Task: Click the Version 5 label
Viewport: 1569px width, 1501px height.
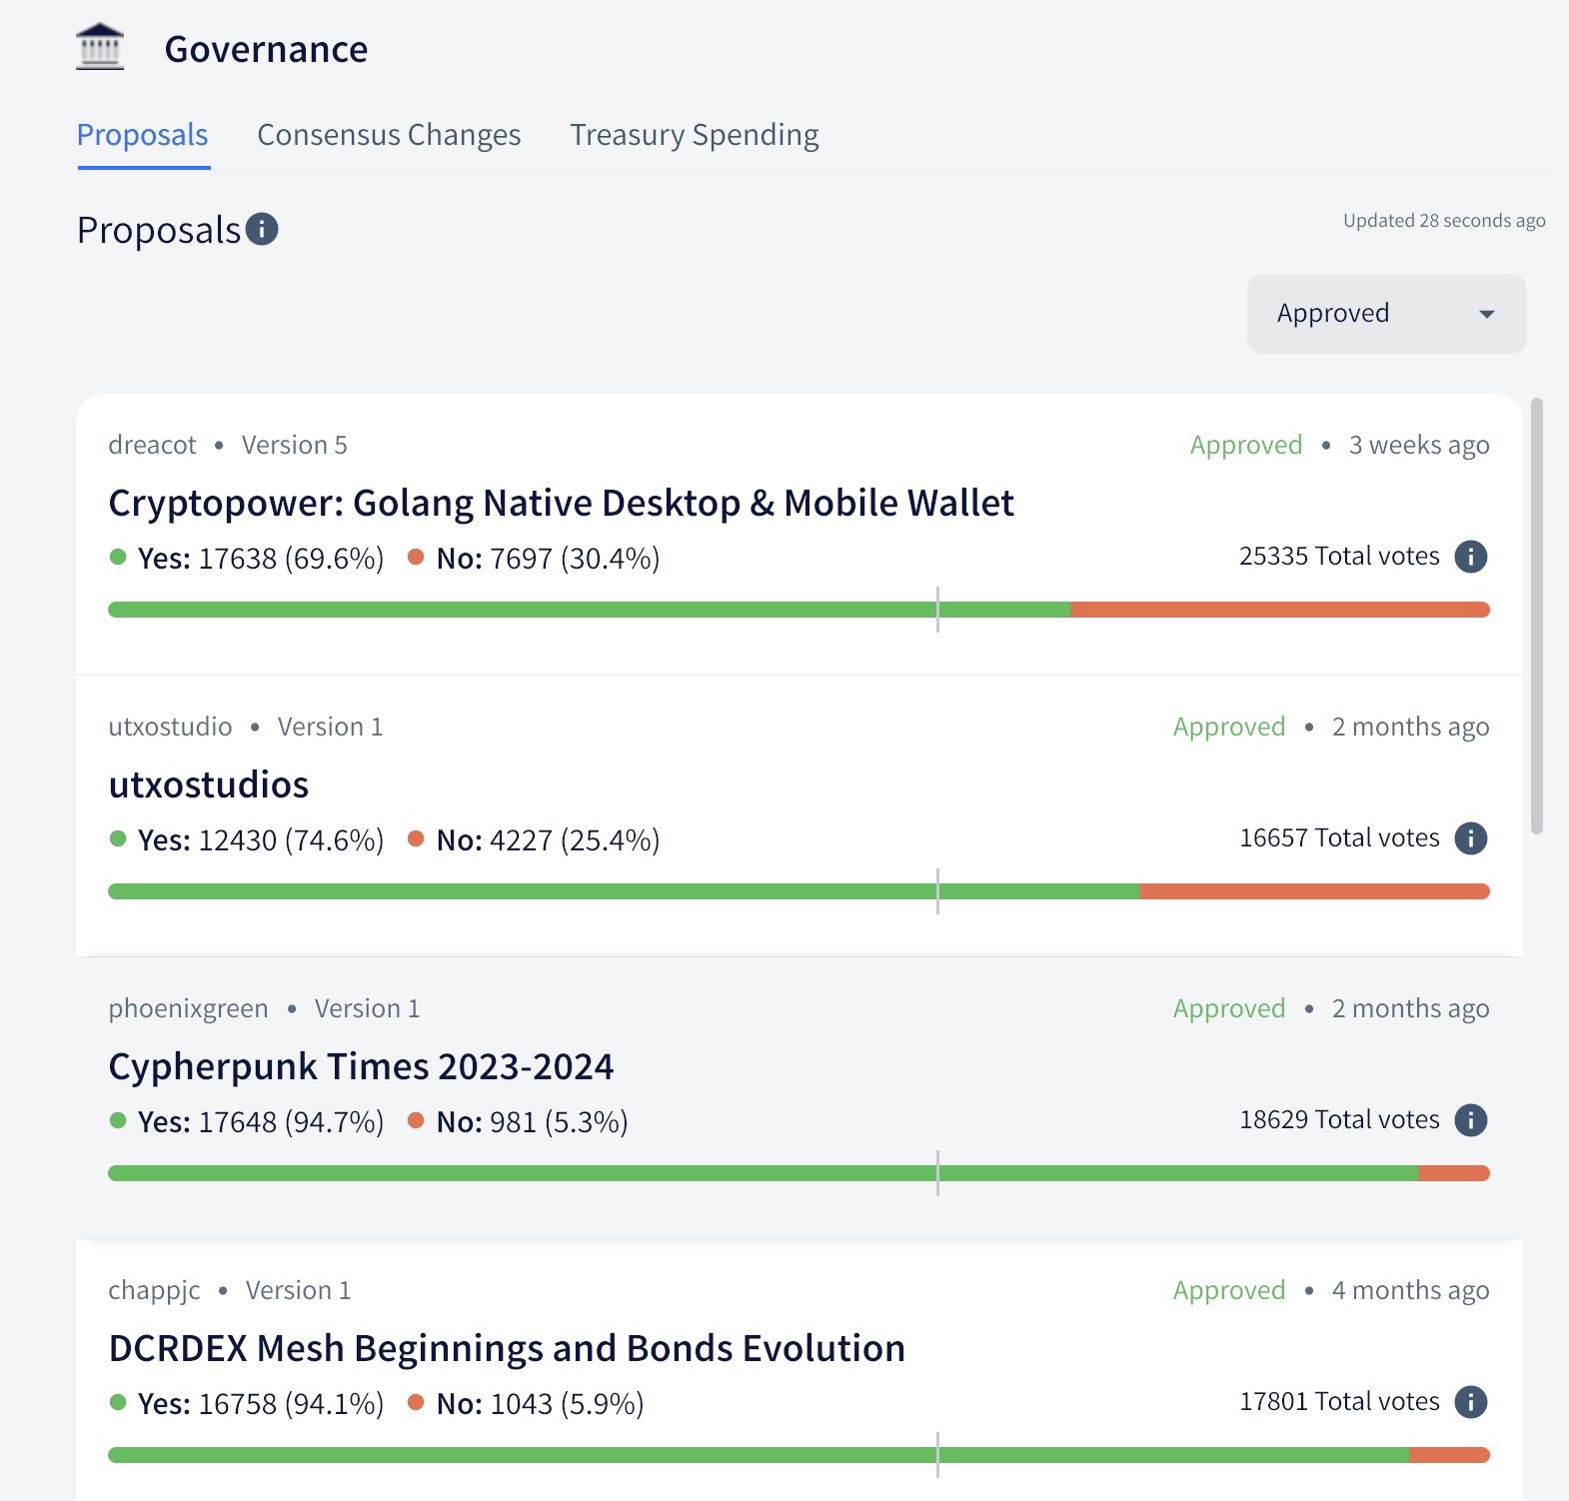Action: click(294, 445)
